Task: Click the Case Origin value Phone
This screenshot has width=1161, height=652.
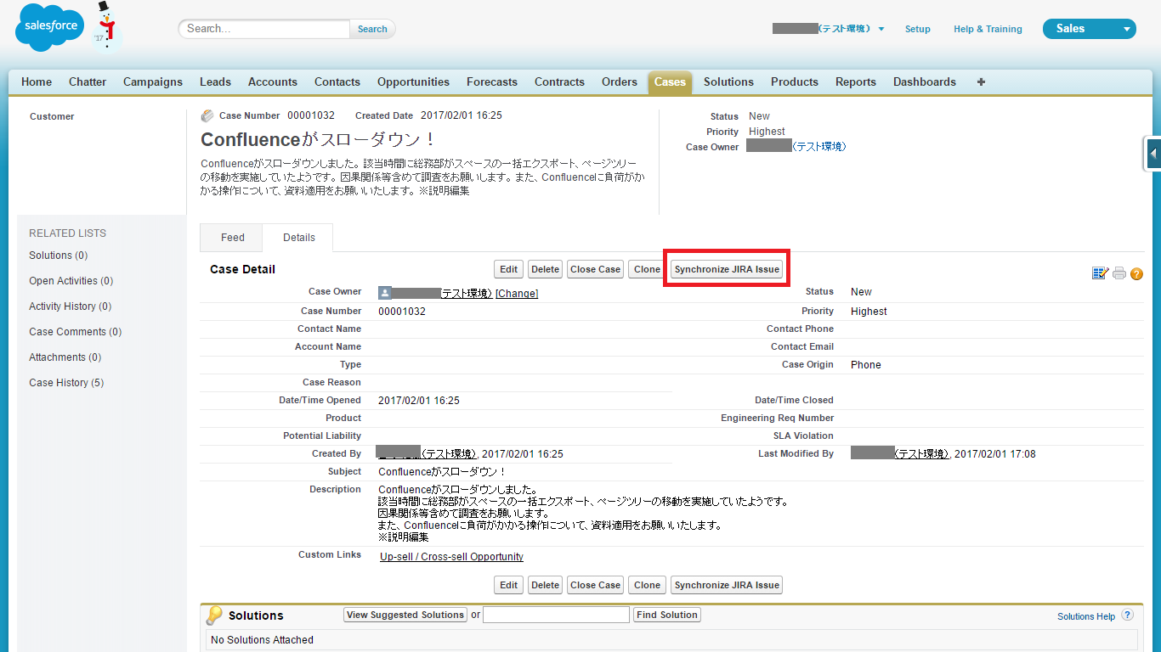Action: click(x=866, y=365)
